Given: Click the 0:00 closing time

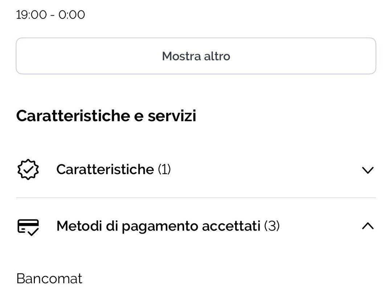Looking at the screenshot, I should [x=72, y=15].
